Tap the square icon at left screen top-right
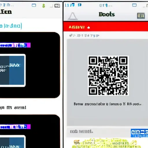The width and height of the screenshot is (148, 148). [57, 6]
